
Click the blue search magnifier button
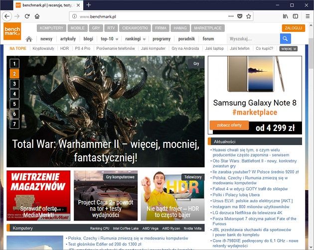click(286, 39)
